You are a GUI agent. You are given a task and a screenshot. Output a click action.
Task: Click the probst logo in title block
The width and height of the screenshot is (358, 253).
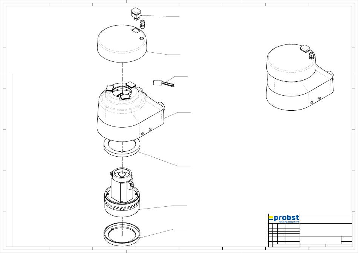coord(284,218)
